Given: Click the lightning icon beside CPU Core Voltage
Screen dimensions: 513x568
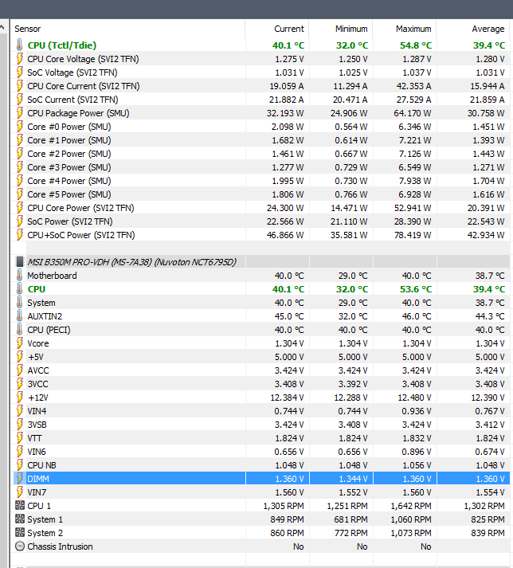Looking at the screenshot, I should click(20, 59).
